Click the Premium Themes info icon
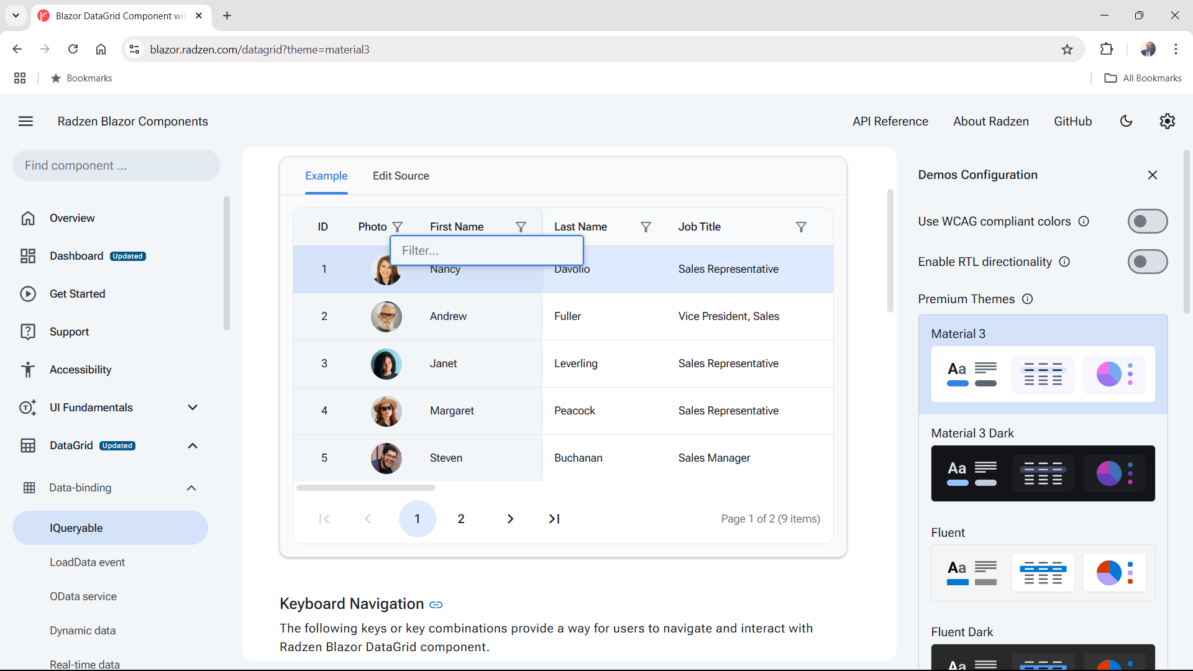Image resolution: width=1193 pixels, height=671 pixels. click(x=1028, y=299)
